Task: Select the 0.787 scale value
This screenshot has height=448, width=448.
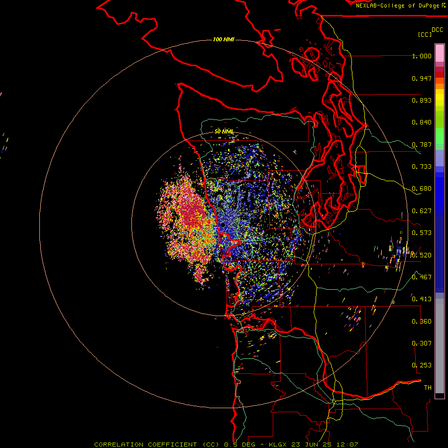Action: [422, 144]
